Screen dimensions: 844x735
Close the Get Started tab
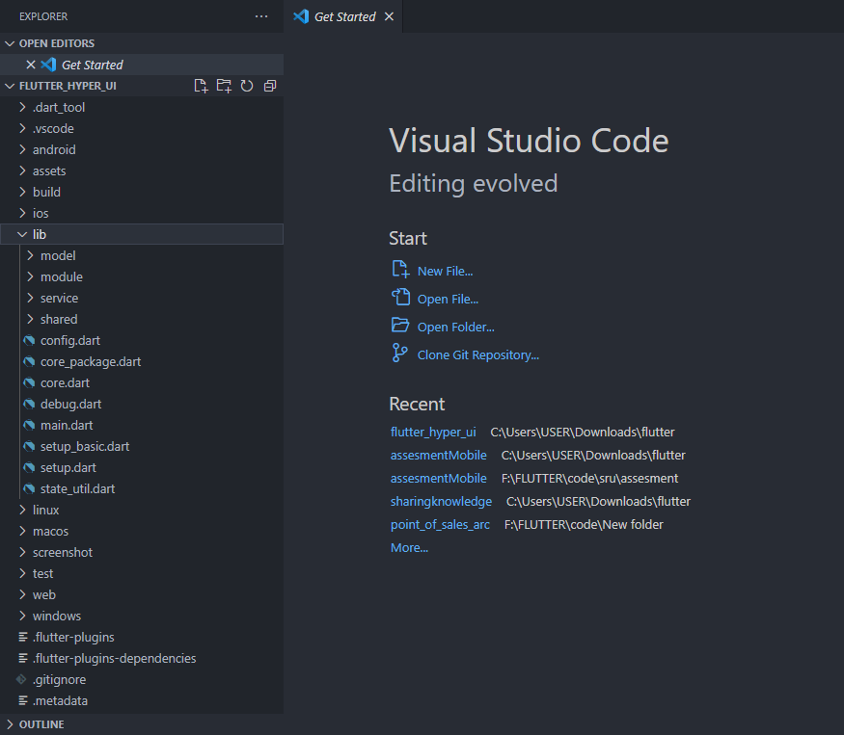pyautogui.click(x=389, y=16)
